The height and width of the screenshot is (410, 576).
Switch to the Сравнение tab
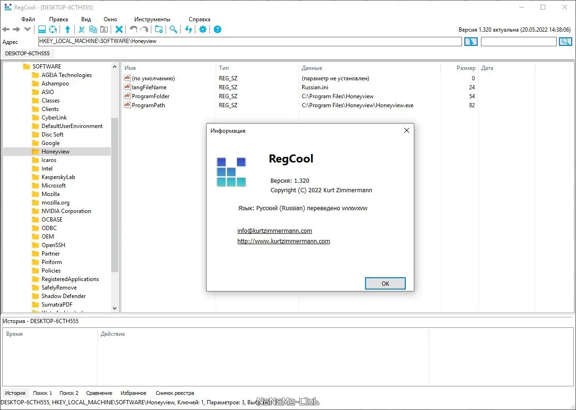pos(99,393)
